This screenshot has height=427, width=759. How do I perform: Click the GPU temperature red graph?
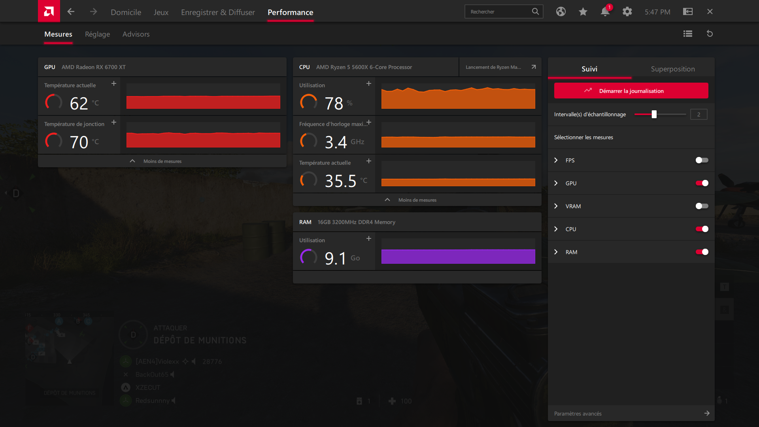click(x=203, y=96)
